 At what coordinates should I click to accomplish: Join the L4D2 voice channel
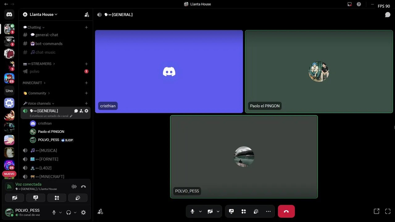point(56,168)
